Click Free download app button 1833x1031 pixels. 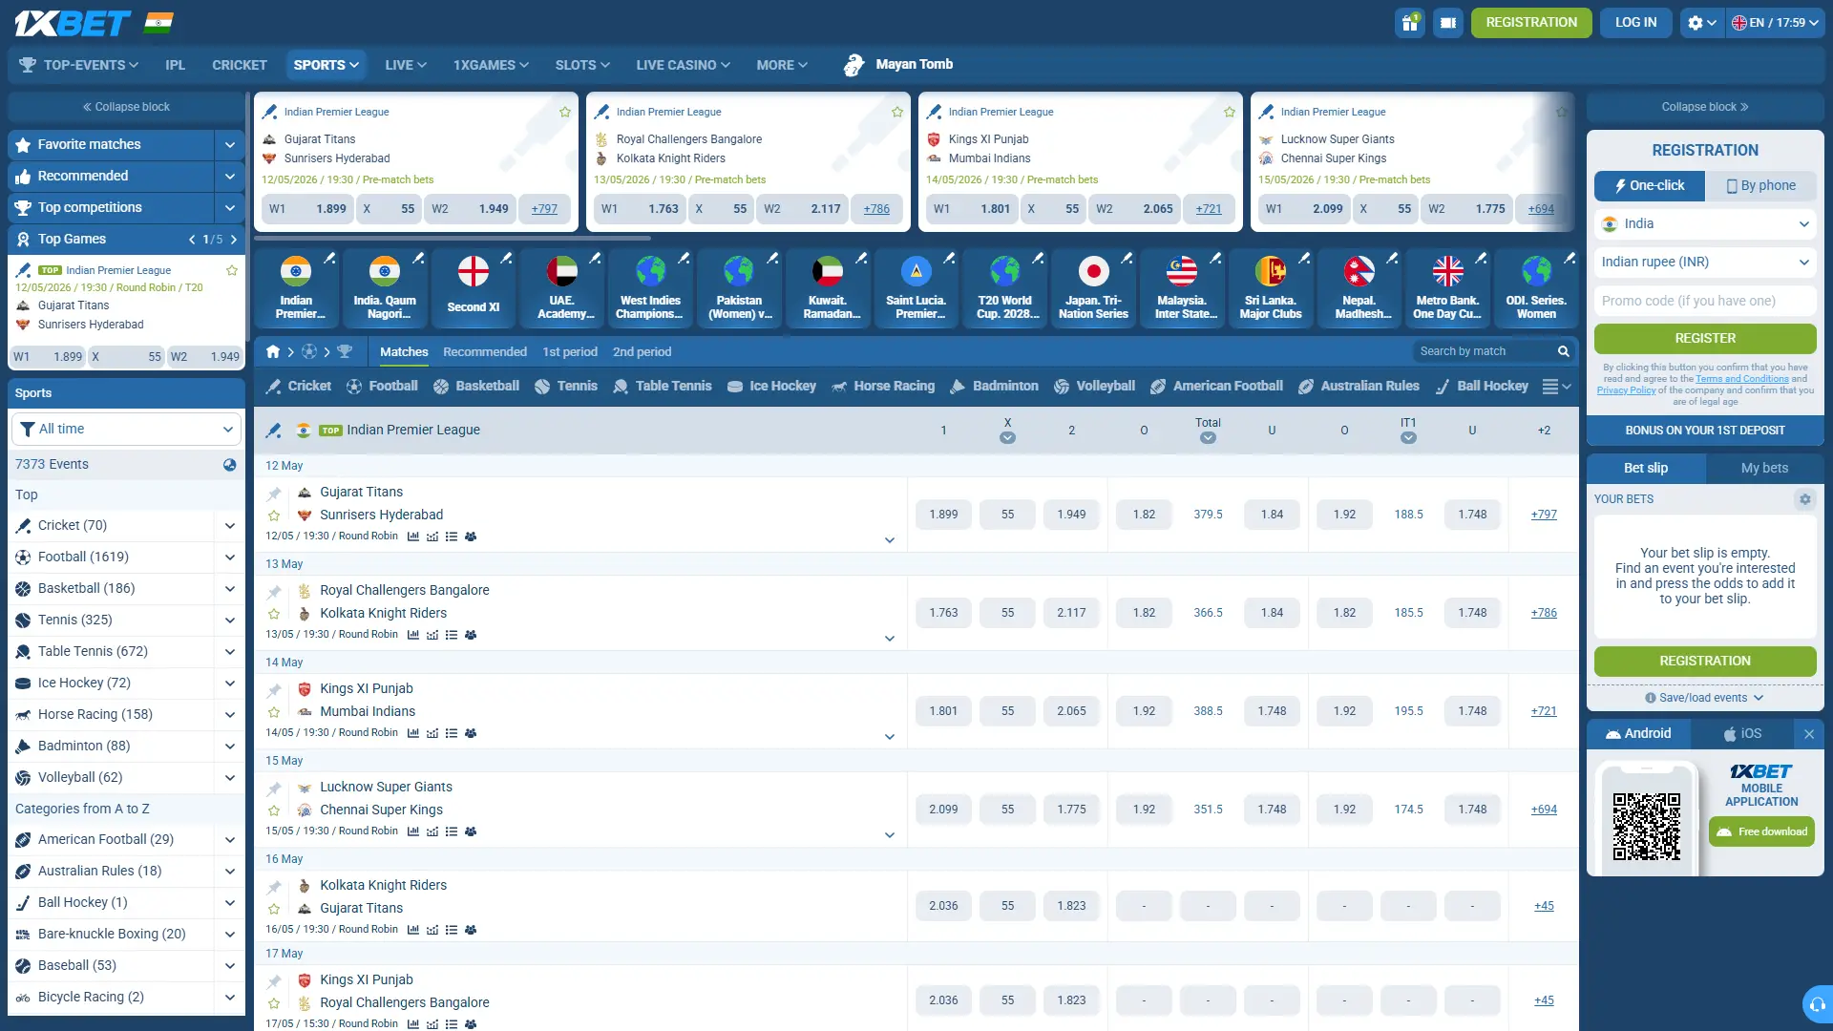[1762, 832]
